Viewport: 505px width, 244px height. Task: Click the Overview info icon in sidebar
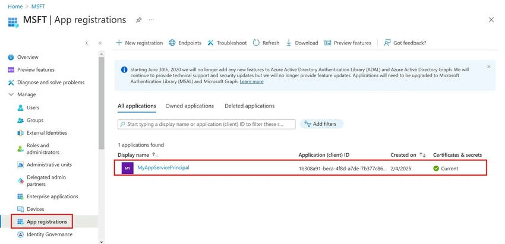[x=11, y=58]
